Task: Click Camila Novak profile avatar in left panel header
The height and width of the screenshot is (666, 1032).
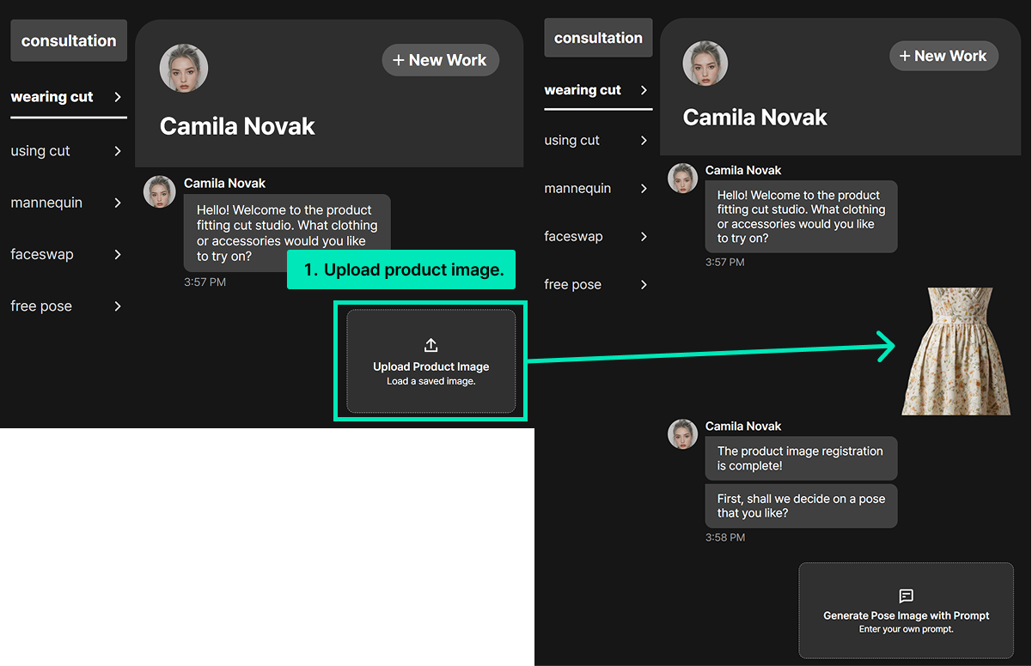Action: [x=184, y=68]
